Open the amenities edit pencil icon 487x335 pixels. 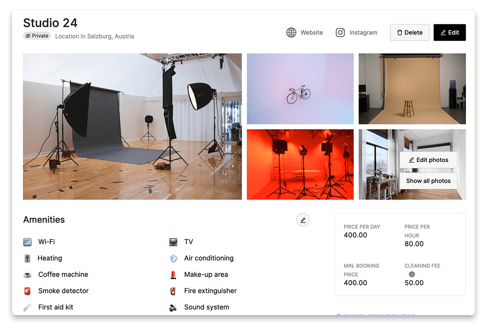point(303,220)
